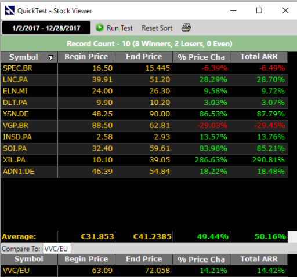This screenshot has width=297, height=277.
Task: Click Reset Sort in the toolbar
Action: [157, 28]
